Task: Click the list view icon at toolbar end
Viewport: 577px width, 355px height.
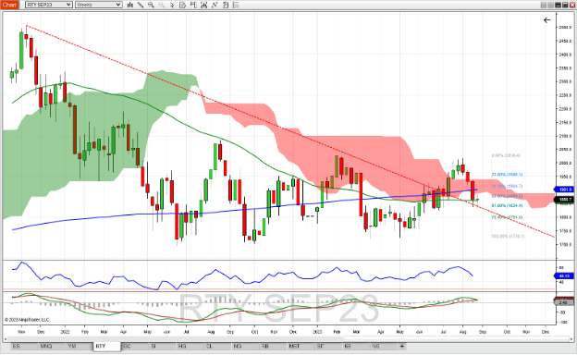Action: [x=236, y=5]
